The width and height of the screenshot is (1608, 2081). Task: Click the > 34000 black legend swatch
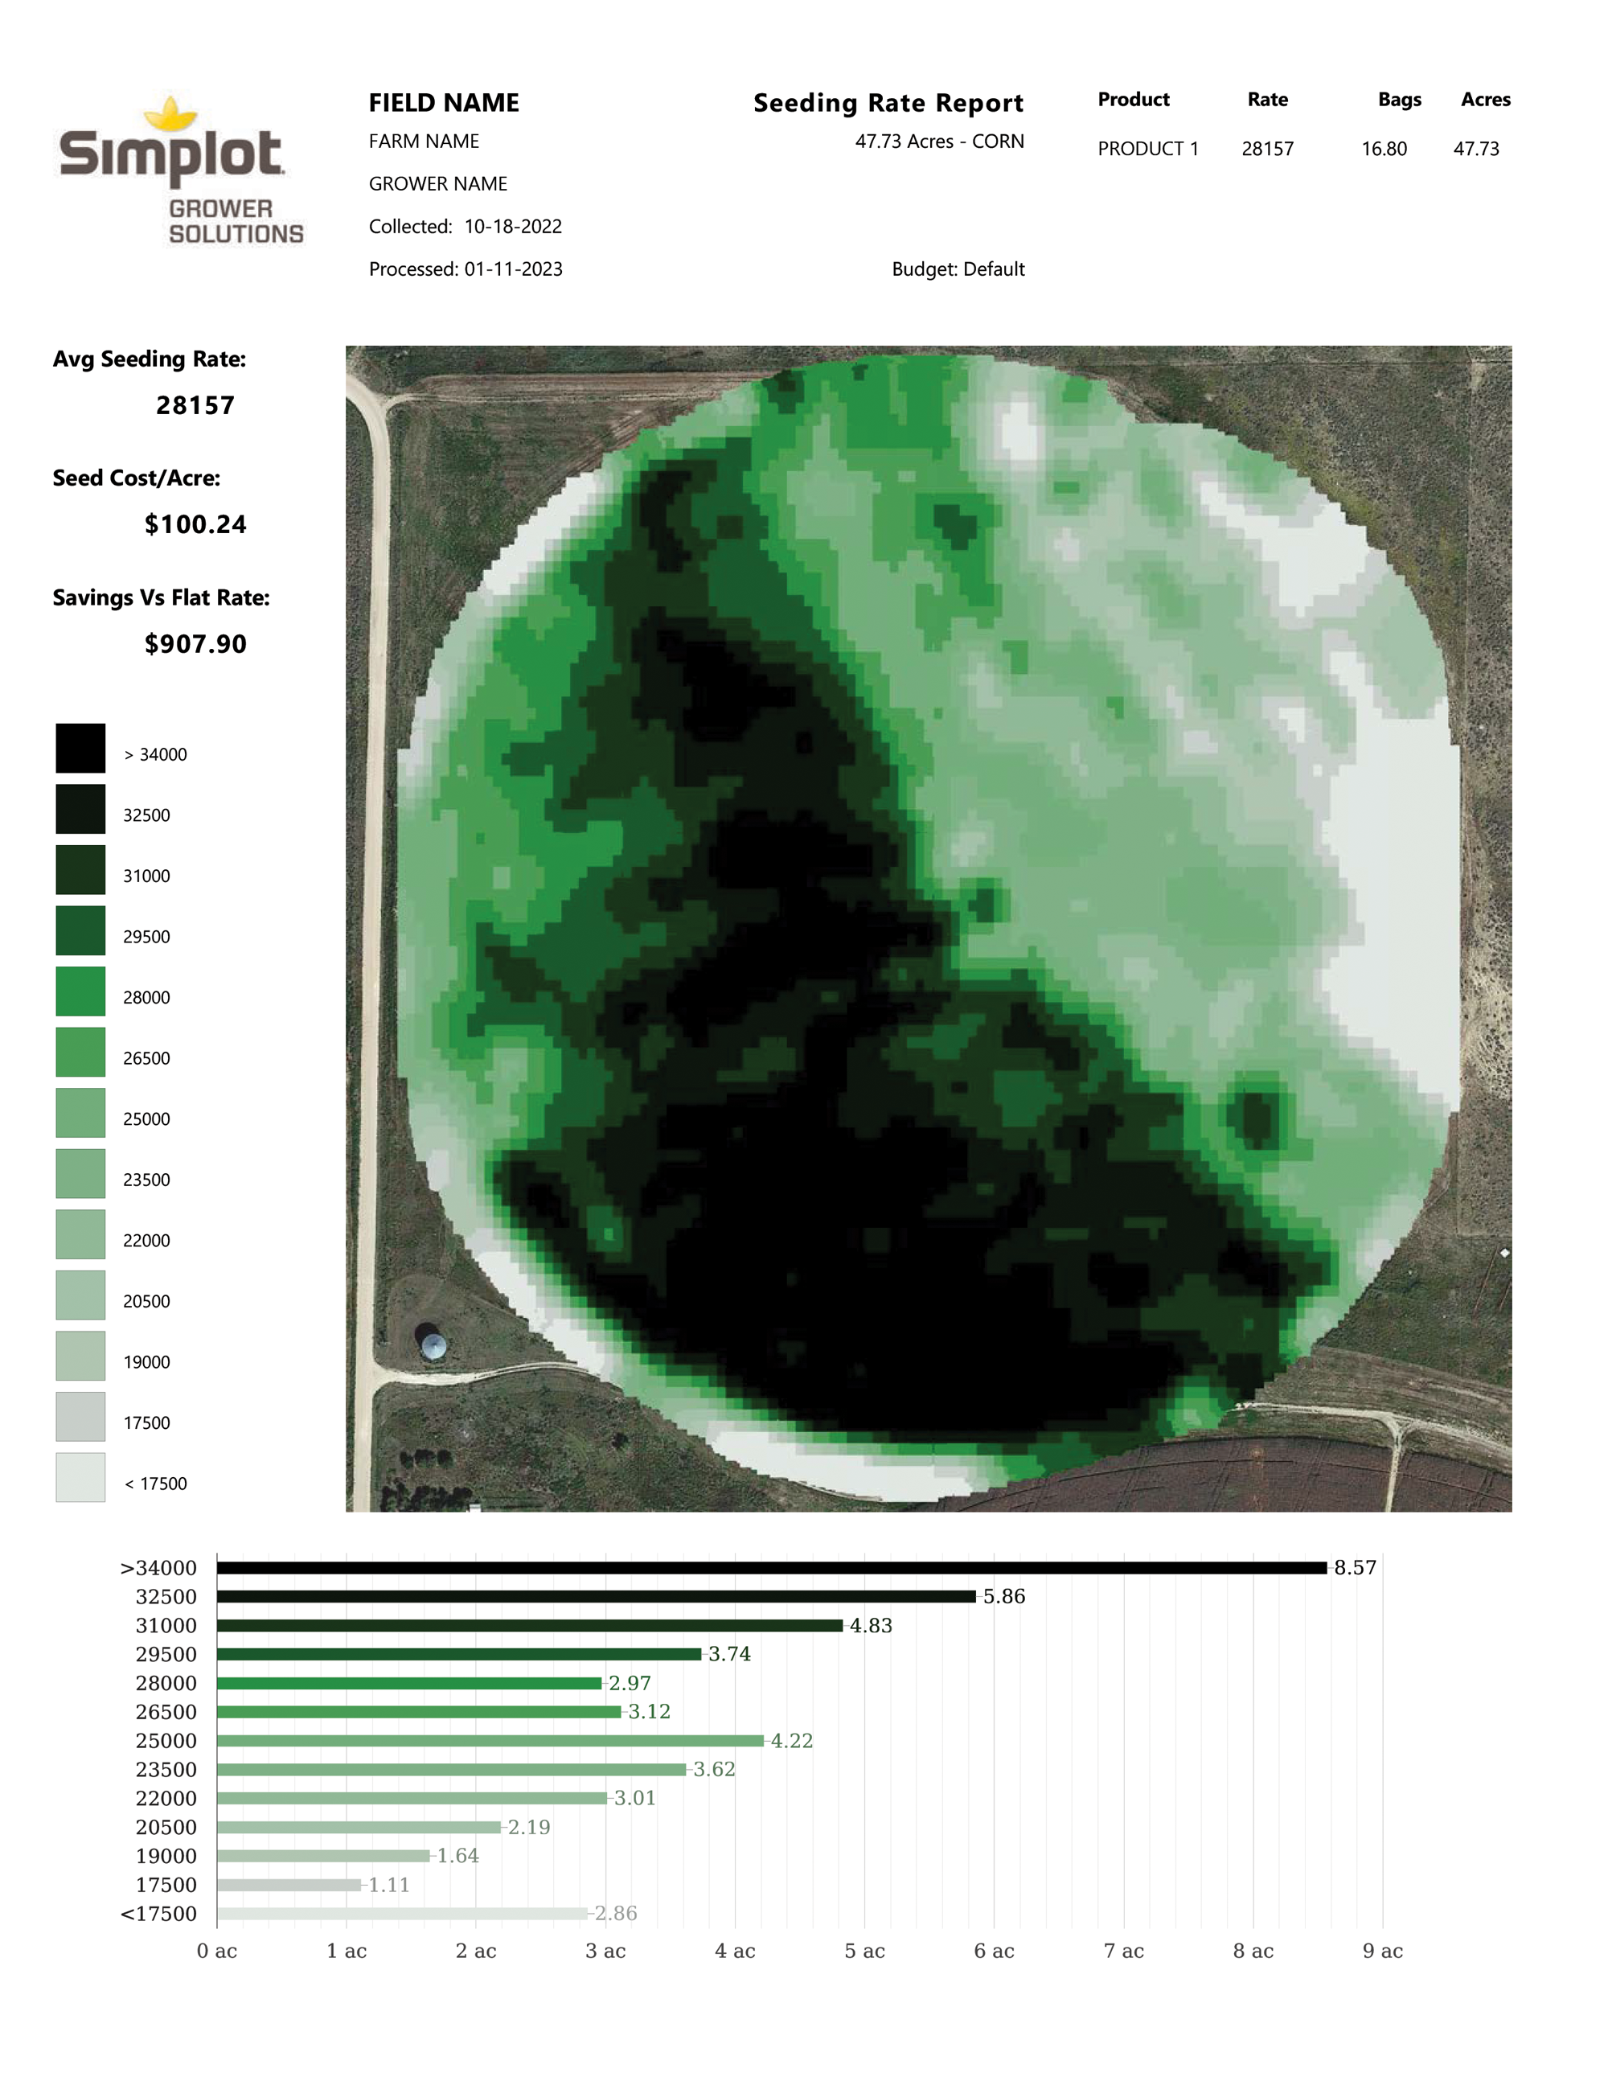80,748
